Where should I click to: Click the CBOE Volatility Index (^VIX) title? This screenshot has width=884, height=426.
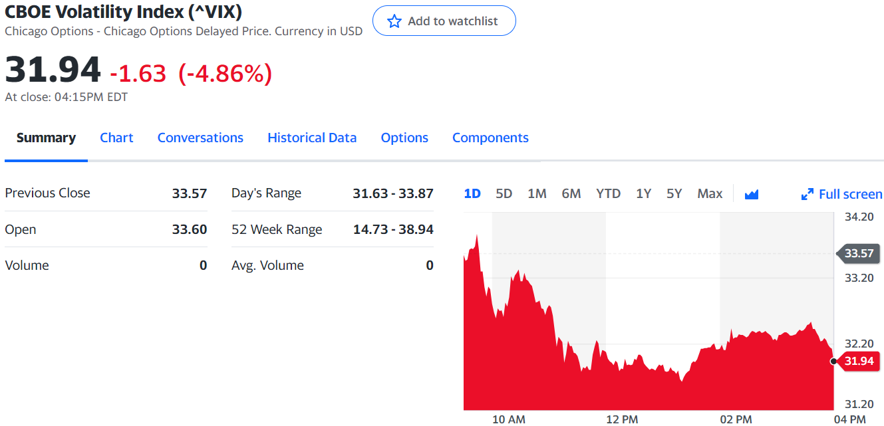click(123, 11)
